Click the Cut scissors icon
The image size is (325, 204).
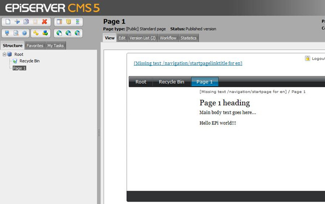click(17, 22)
